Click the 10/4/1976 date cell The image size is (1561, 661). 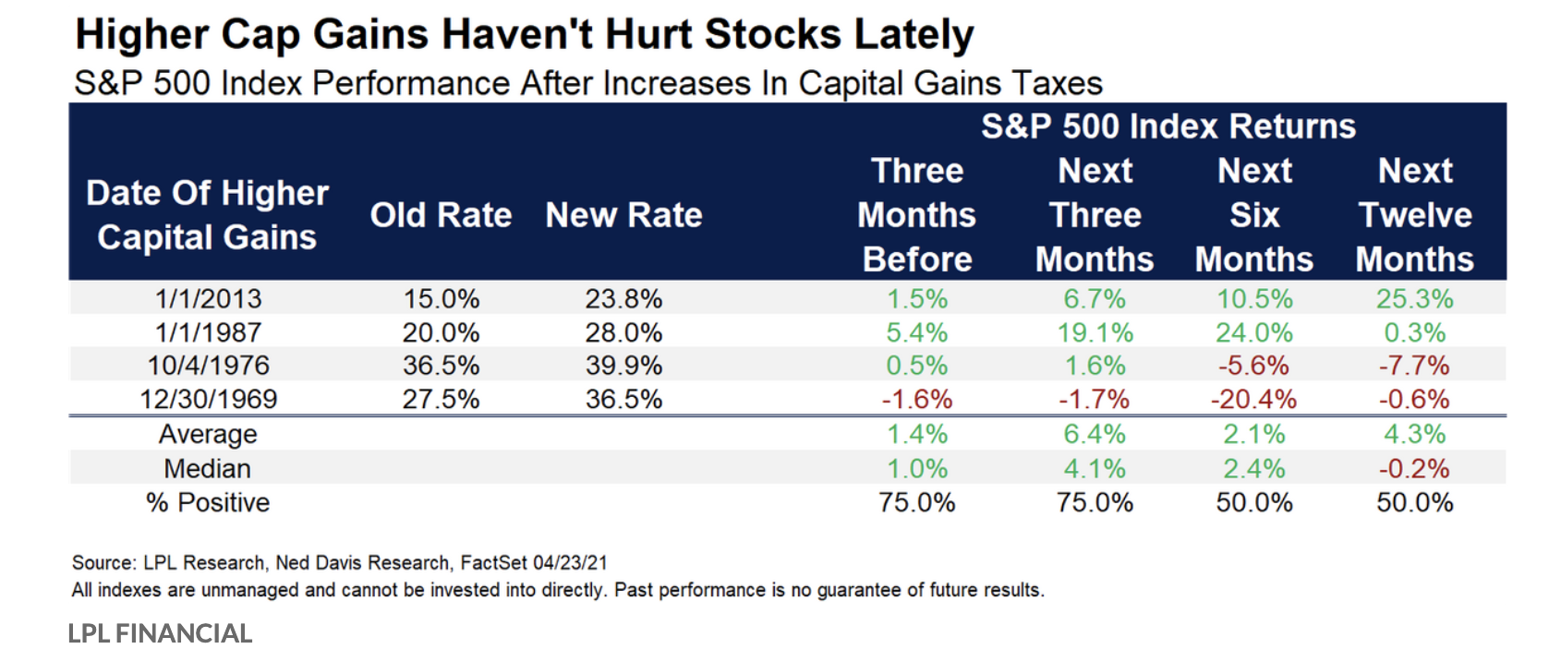[208, 366]
